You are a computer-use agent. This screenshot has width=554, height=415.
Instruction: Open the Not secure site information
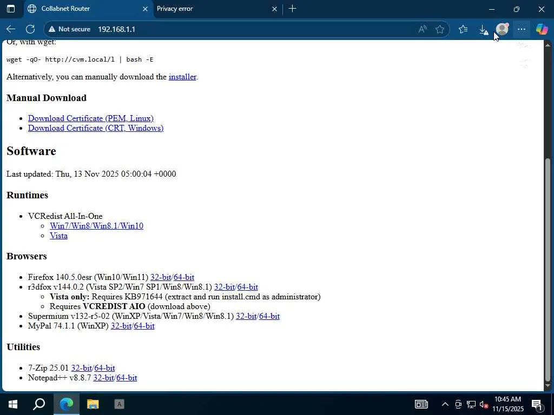70,29
